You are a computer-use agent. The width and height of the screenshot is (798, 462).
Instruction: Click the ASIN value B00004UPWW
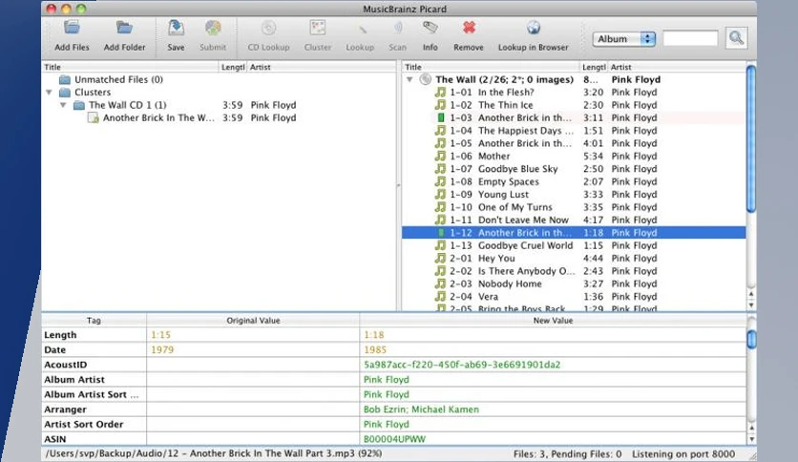click(394, 439)
